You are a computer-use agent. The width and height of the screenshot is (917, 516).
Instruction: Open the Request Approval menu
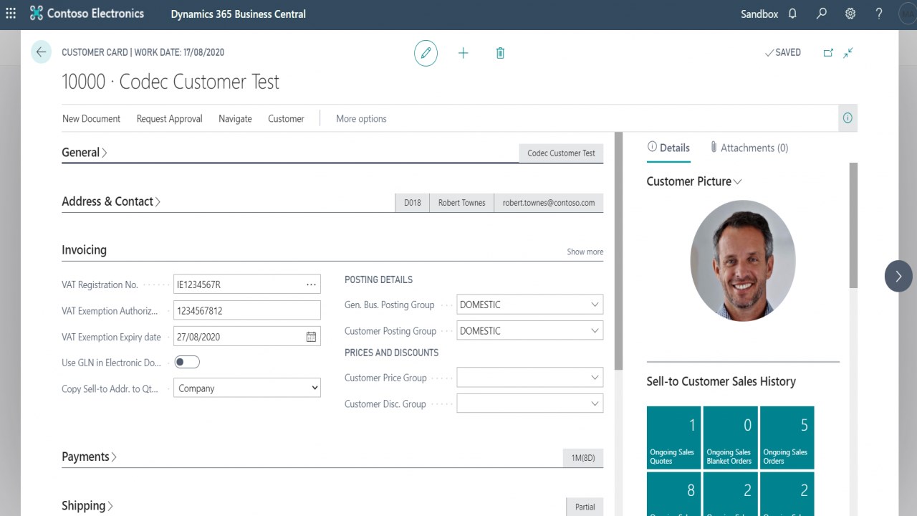point(170,119)
